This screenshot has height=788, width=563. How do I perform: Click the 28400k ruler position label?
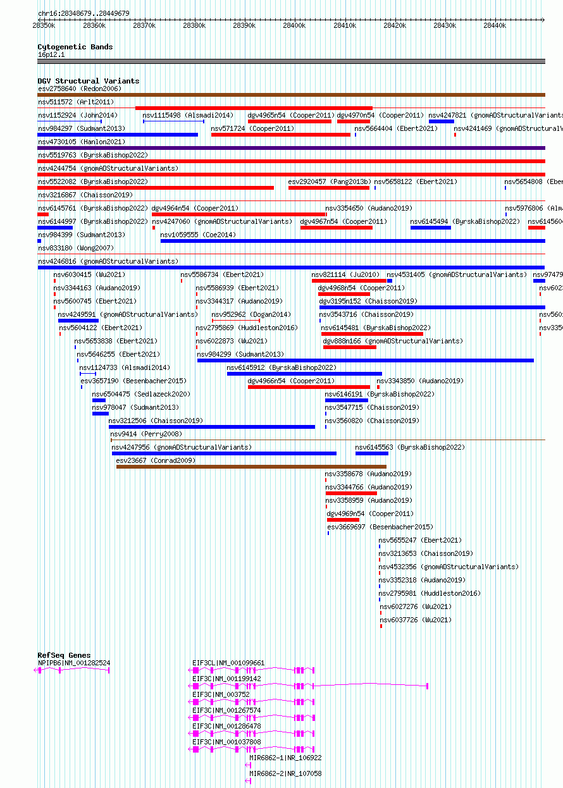(294, 25)
